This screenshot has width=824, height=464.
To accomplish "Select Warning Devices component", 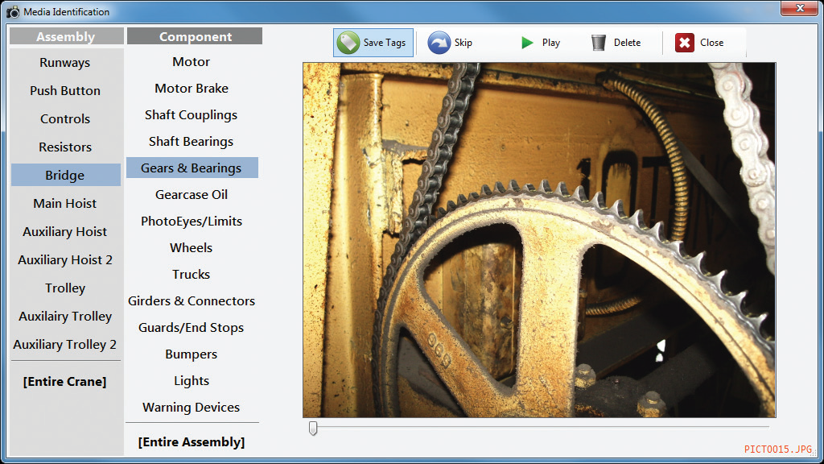I will point(192,407).
